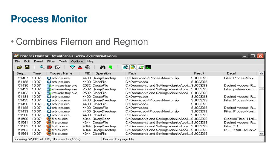
Task: Click the Process Monitor title bar icon
Action: [17, 56]
